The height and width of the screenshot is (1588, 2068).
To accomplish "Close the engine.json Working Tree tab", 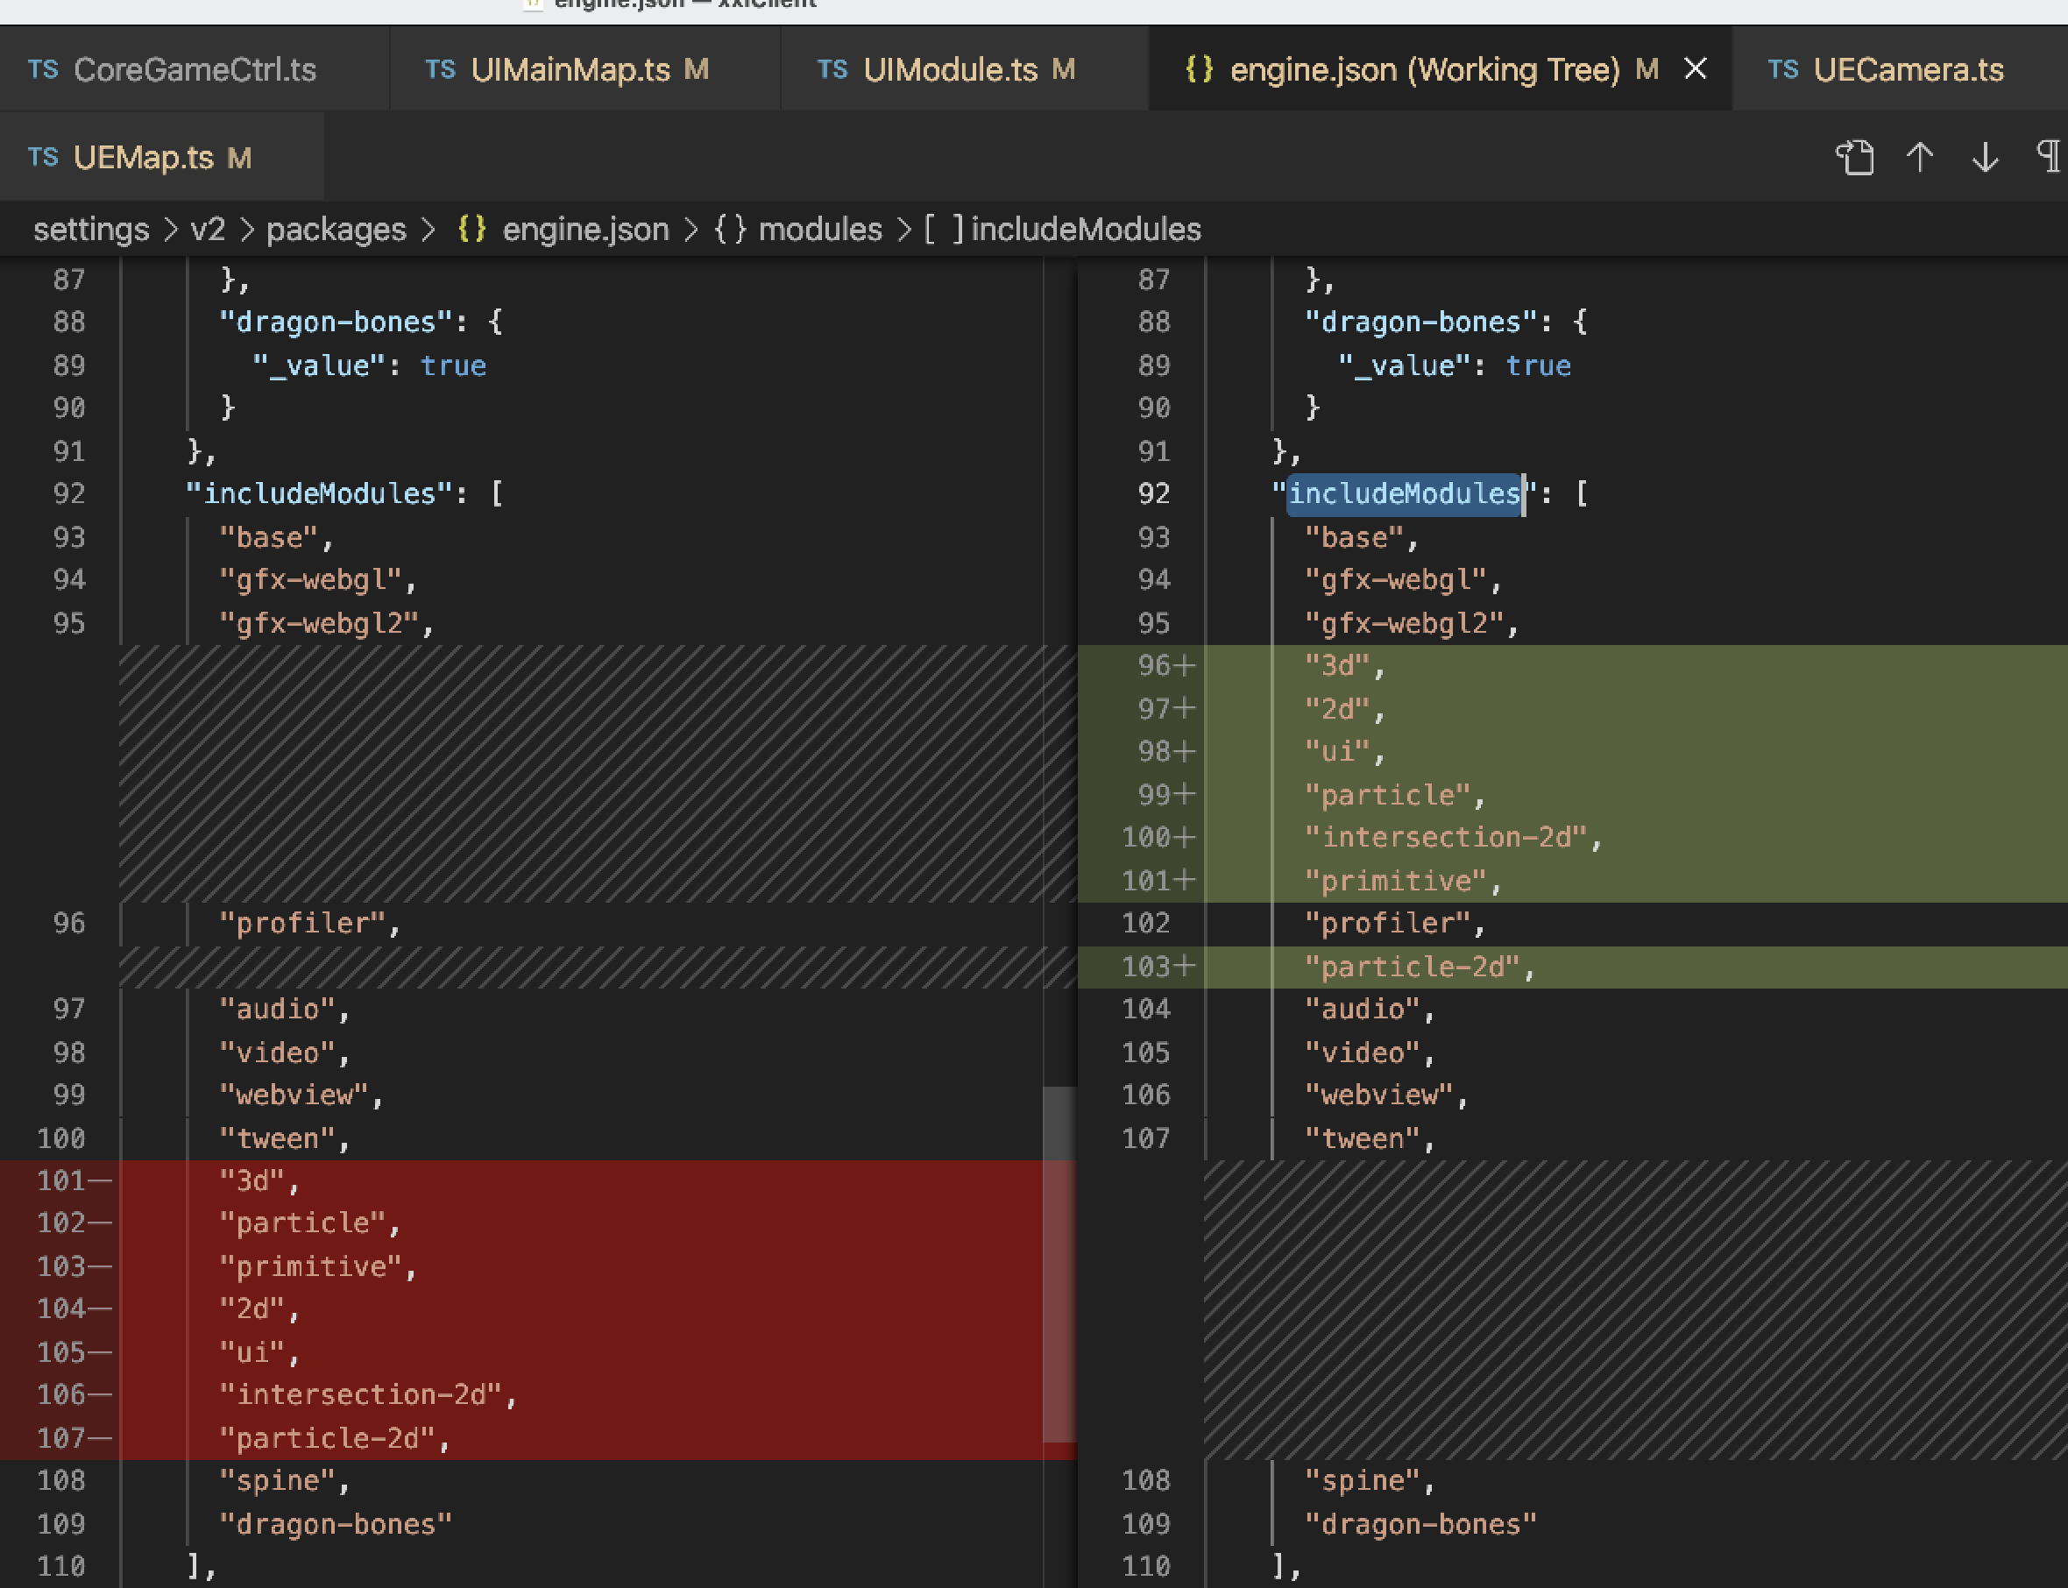I will point(1696,69).
